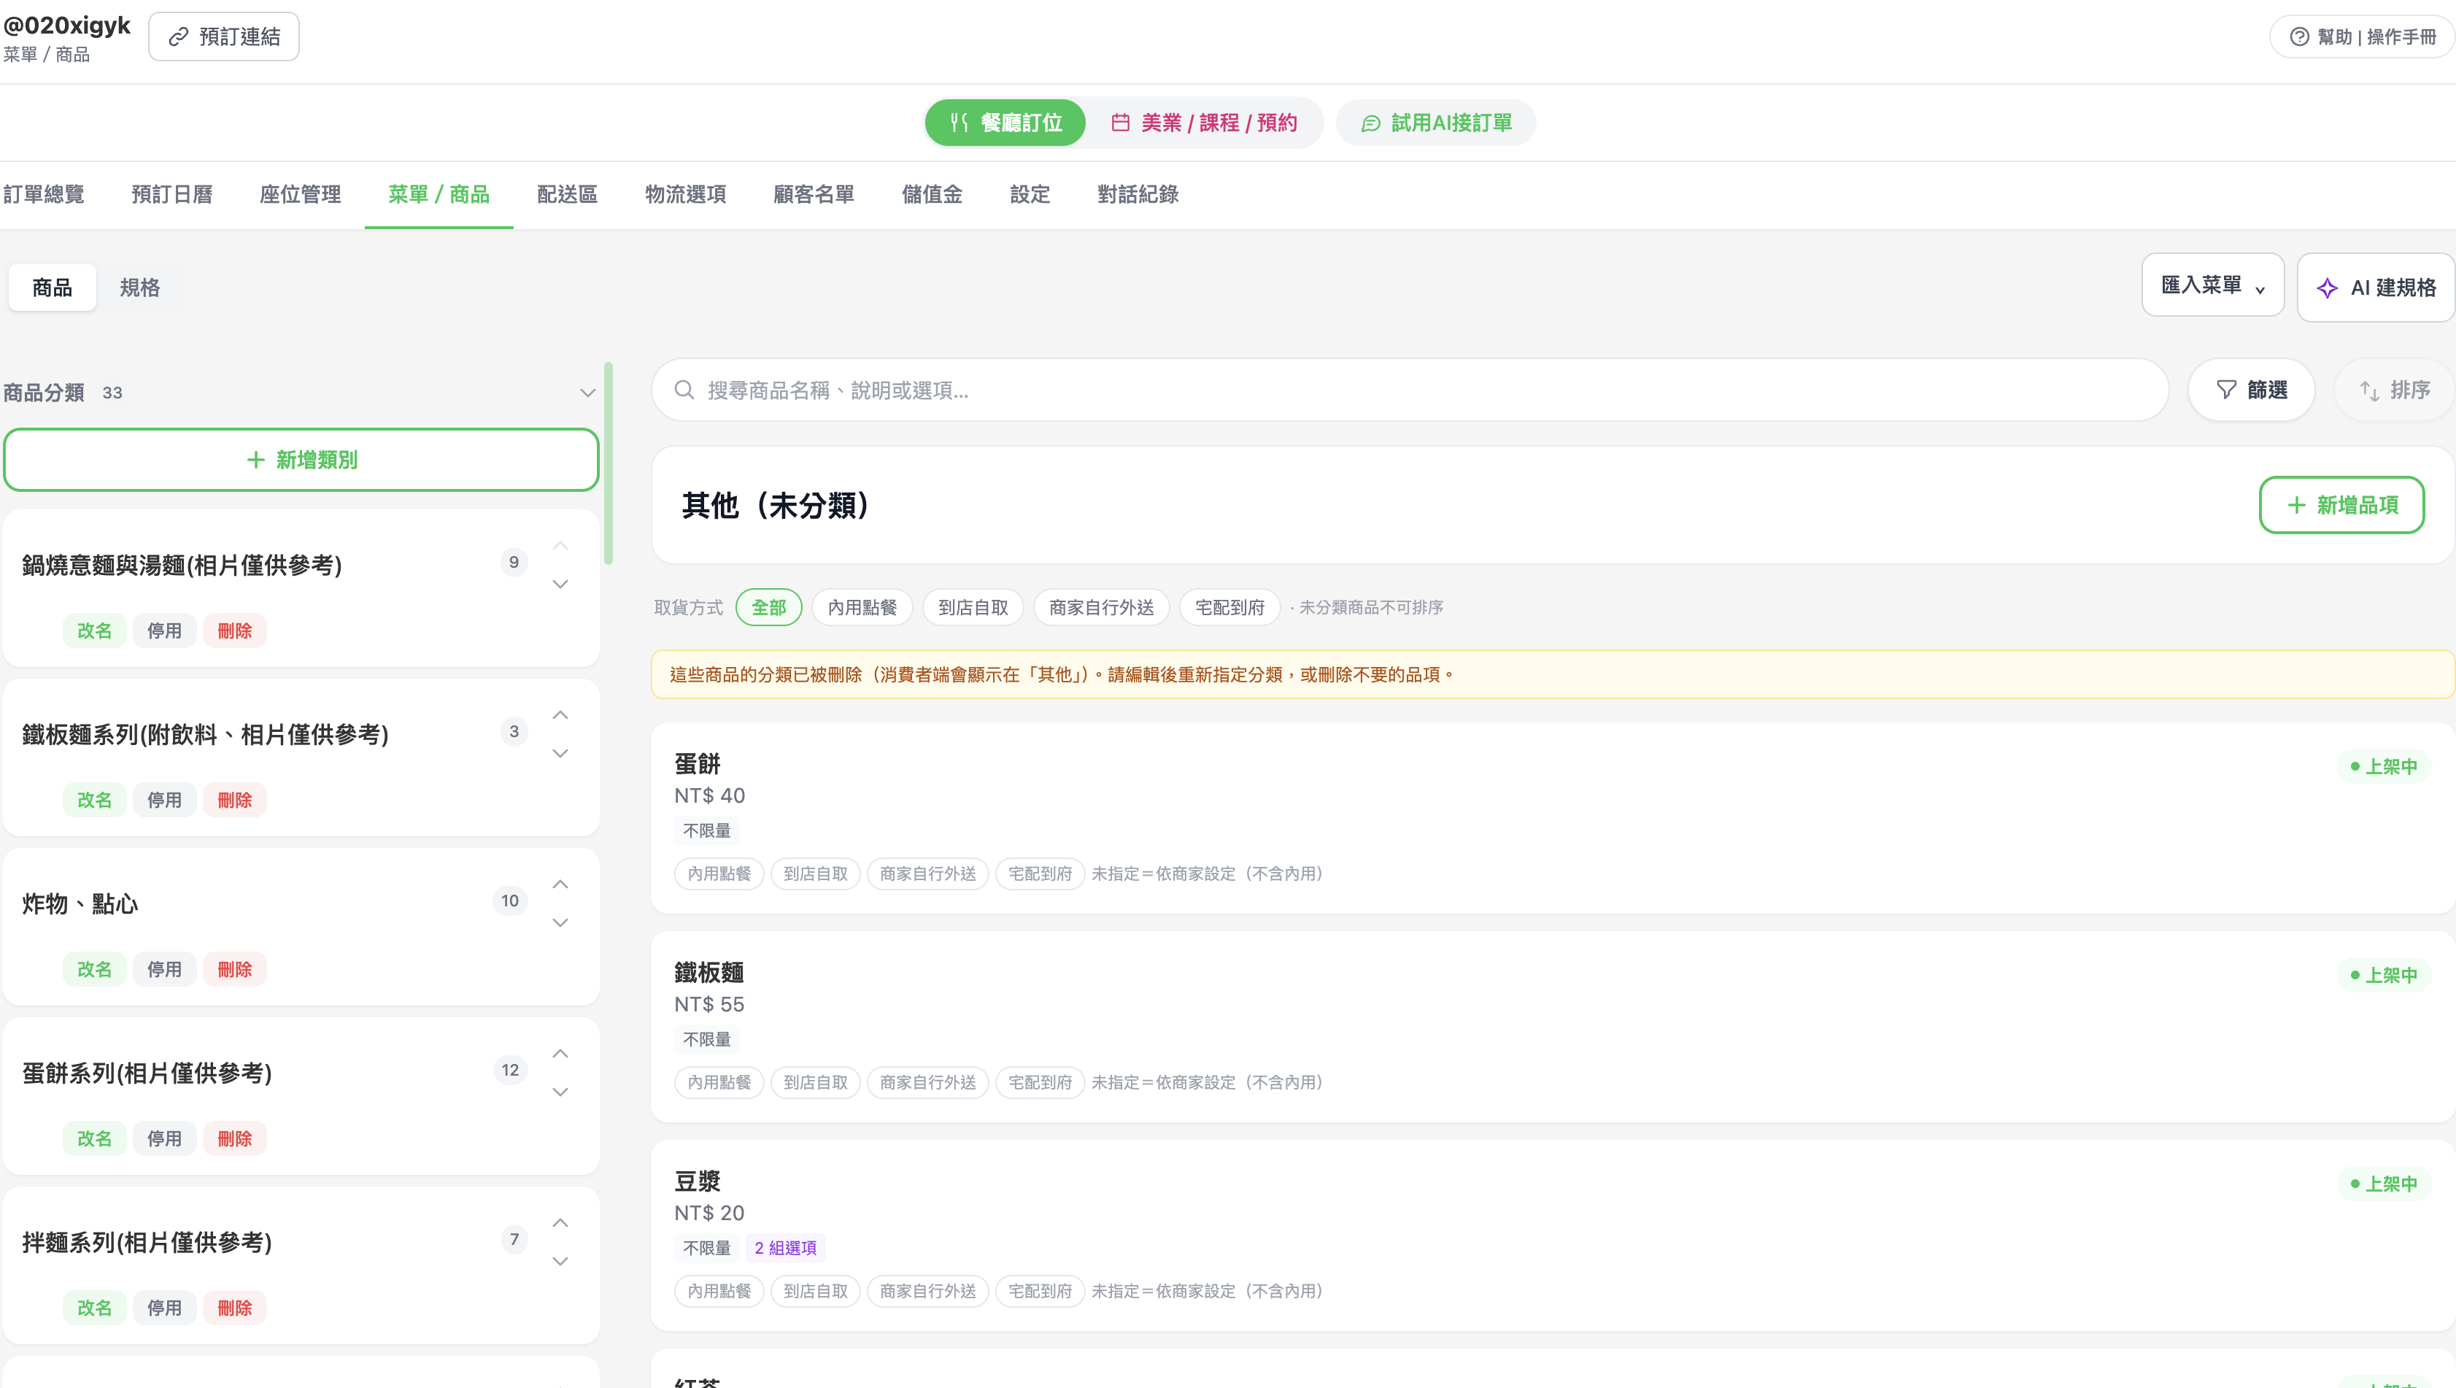Move 拌麵系列 category up with arrow
The image size is (2456, 1388).
coord(560,1223)
